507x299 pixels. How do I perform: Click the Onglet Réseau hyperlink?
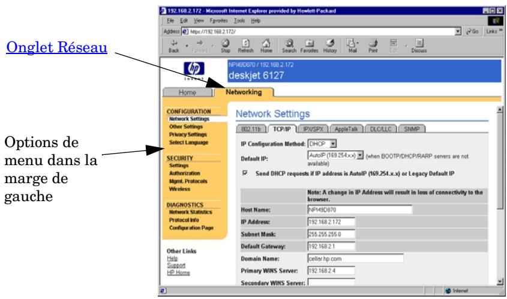tap(56, 47)
